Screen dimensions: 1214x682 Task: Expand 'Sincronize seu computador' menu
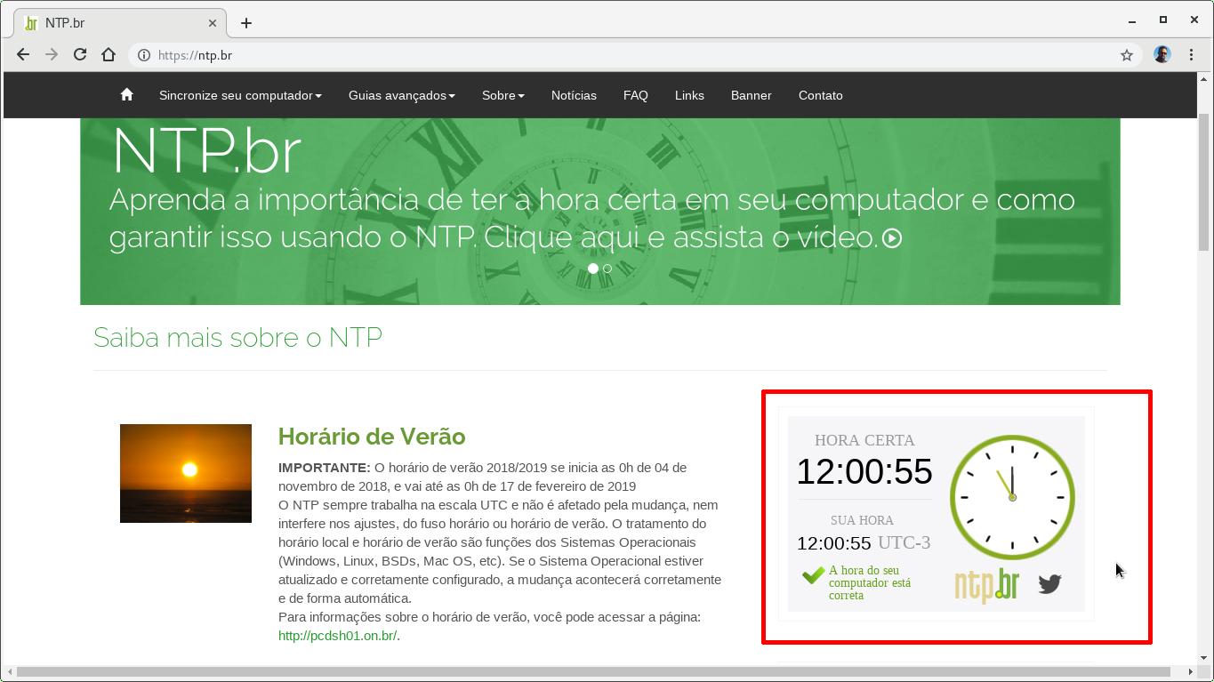point(240,95)
